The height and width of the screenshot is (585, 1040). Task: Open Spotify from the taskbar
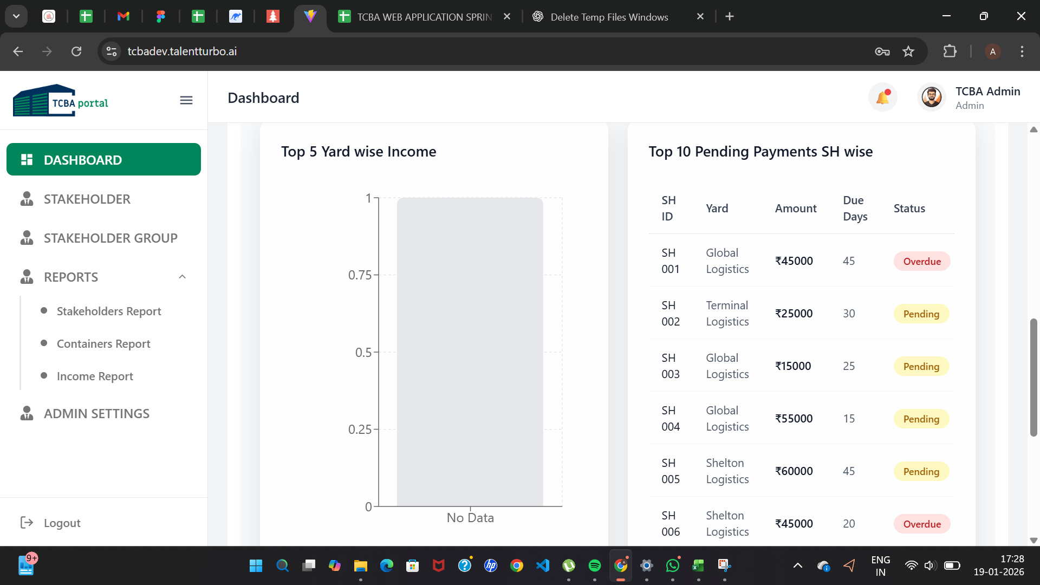coord(595,565)
